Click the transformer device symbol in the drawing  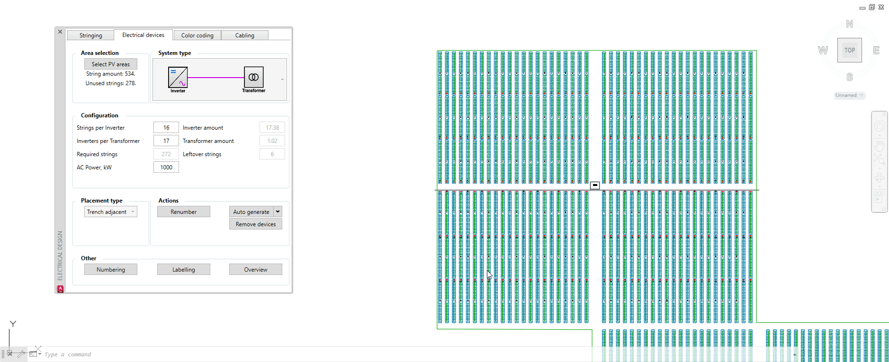[595, 185]
